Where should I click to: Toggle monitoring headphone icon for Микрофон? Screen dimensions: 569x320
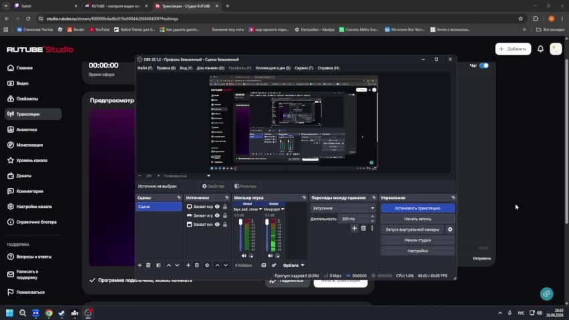(x=278, y=256)
